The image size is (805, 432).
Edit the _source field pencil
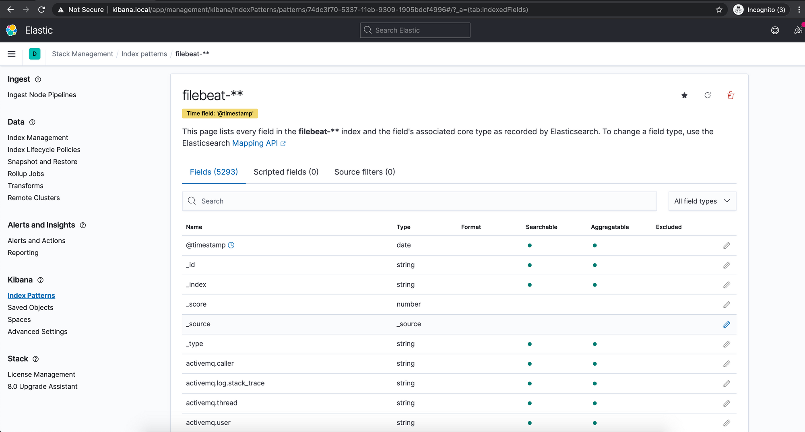727,324
